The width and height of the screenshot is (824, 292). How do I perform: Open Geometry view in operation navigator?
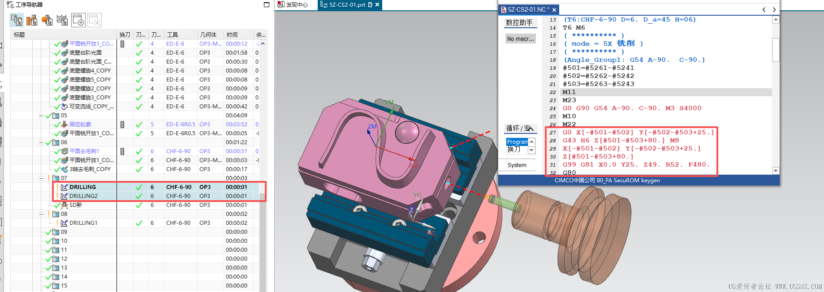click(x=47, y=20)
